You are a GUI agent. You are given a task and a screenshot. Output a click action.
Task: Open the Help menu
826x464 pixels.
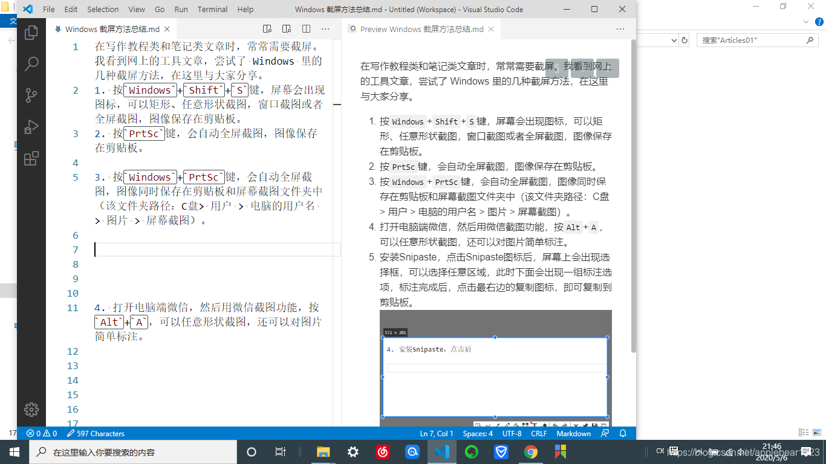click(246, 9)
